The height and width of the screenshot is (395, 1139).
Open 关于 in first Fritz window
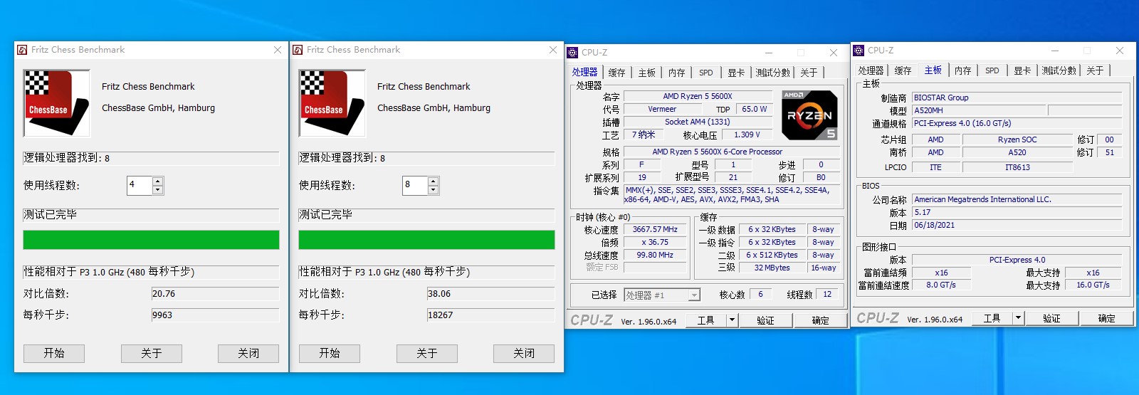pos(152,354)
